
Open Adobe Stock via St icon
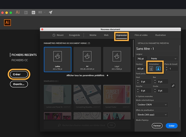[33, 13]
